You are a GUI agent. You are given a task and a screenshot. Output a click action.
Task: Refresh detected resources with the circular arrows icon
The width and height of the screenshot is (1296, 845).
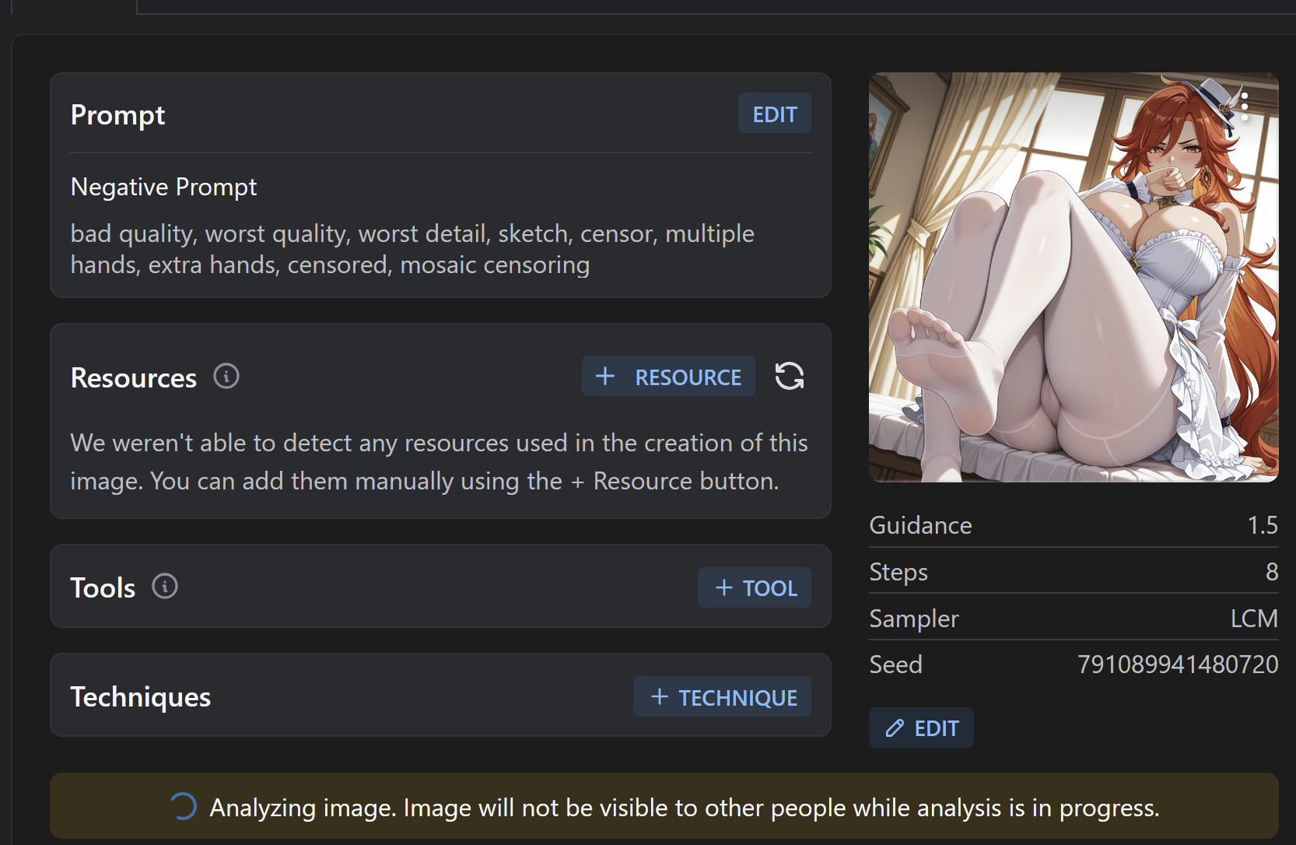point(790,377)
